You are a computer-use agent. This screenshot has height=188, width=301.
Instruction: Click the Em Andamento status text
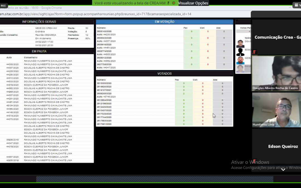tap(43, 38)
